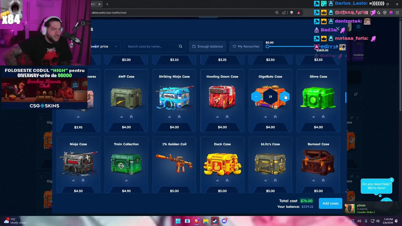Select the Duck Case image

(x=222, y=164)
